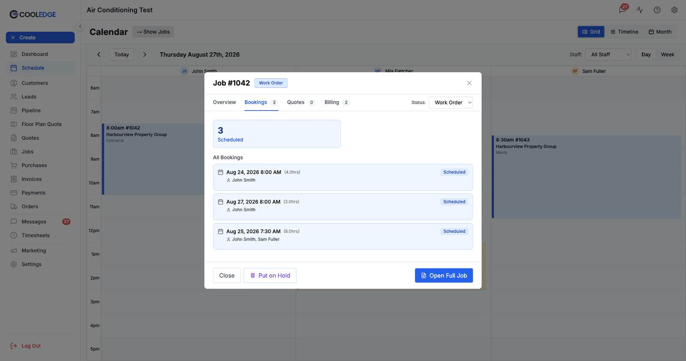Click 'John Smith, Sam Fuller' assignee text

point(256,239)
